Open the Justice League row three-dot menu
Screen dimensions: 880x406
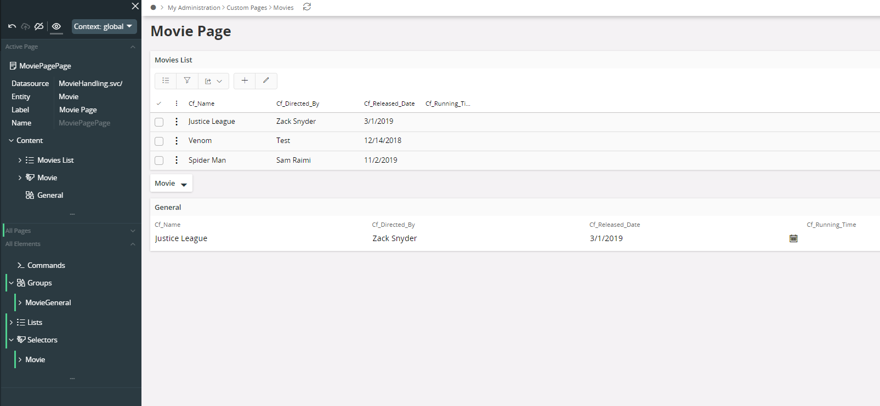(177, 122)
